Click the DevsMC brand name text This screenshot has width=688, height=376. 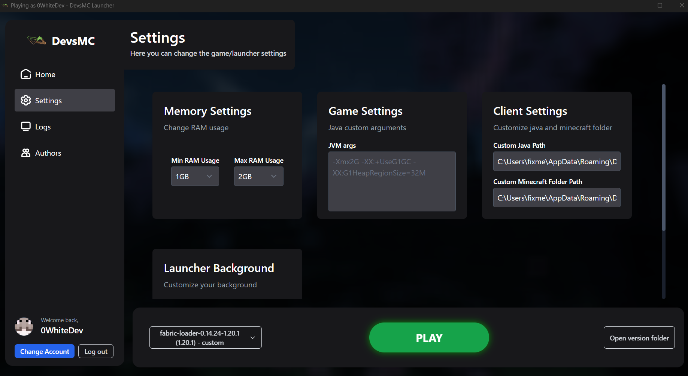coord(73,41)
